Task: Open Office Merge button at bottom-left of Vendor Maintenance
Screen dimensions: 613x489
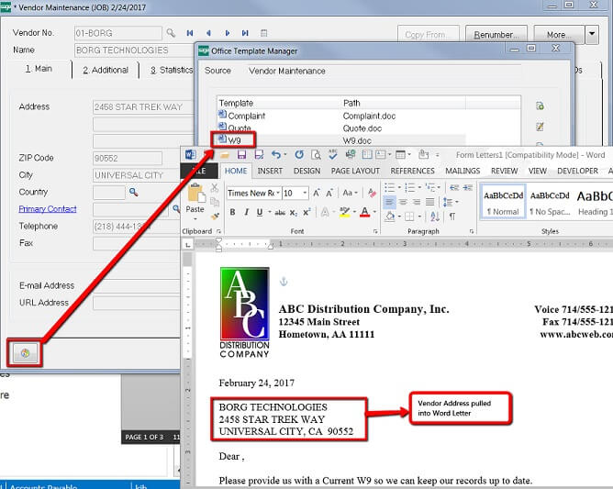Action: pos(26,353)
